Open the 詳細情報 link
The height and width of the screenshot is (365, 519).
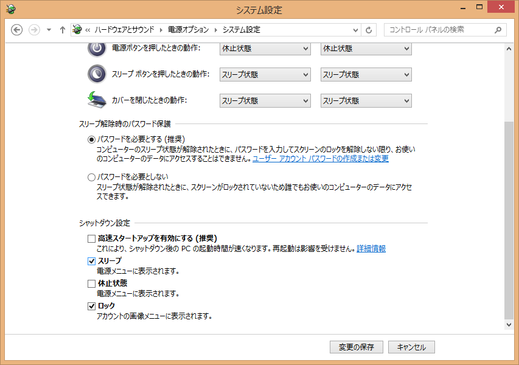pyautogui.click(x=371, y=249)
